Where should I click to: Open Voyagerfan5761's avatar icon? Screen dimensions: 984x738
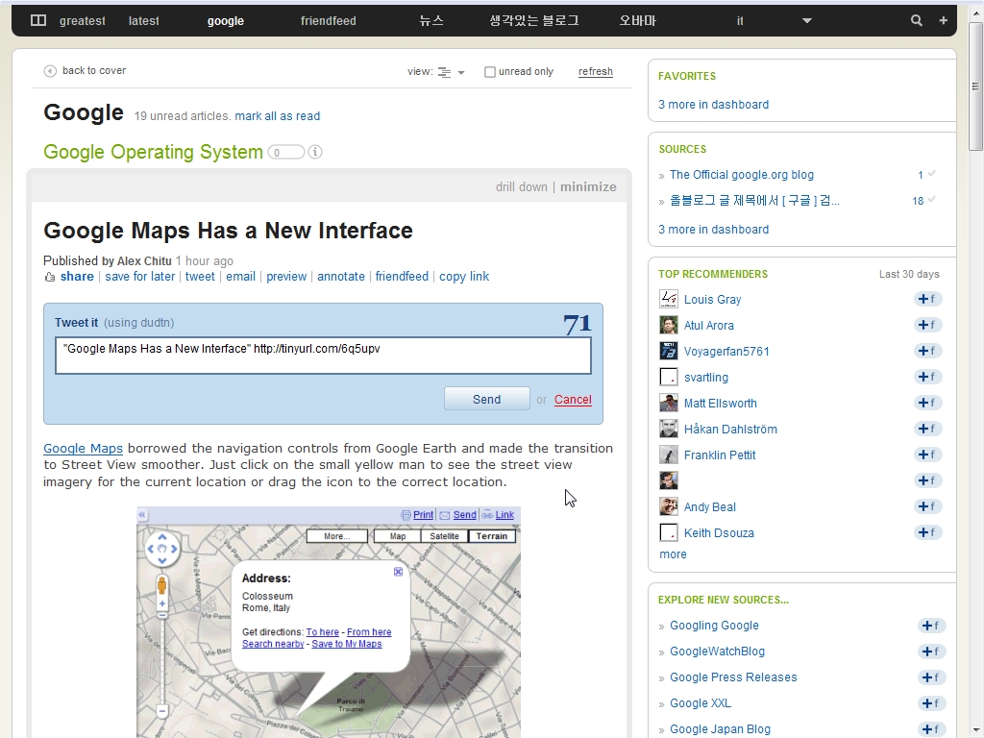coord(669,351)
